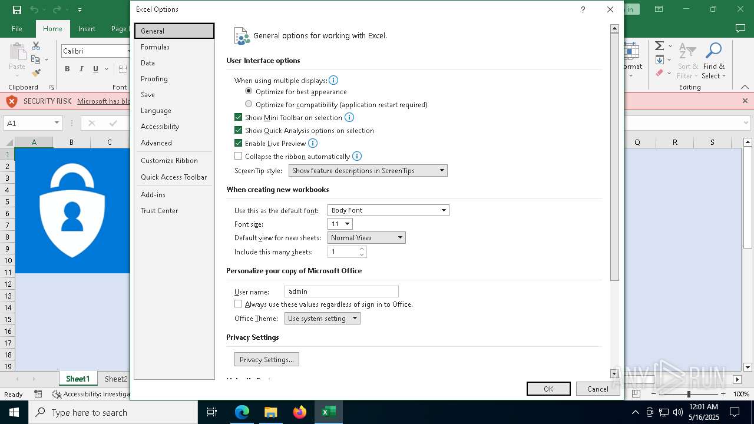Open Sort & Filter in Editing group
The width and height of the screenshot is (754, 424).
687,61
